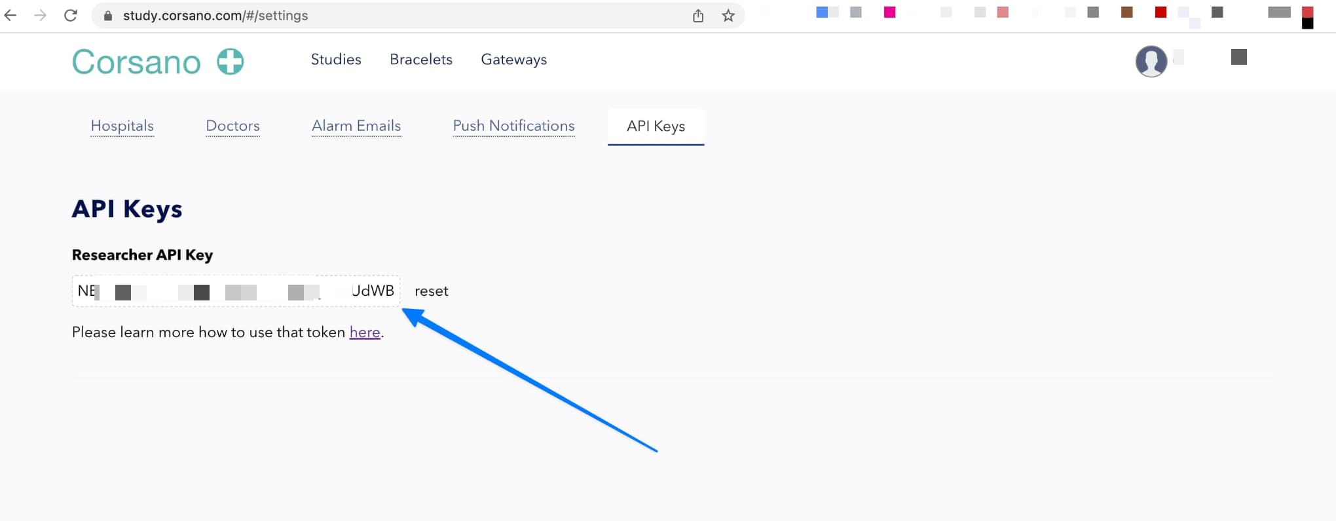Select the Push Notifications tab
1336x521 pixels.
pyautogui.click(x=513, y=126)
